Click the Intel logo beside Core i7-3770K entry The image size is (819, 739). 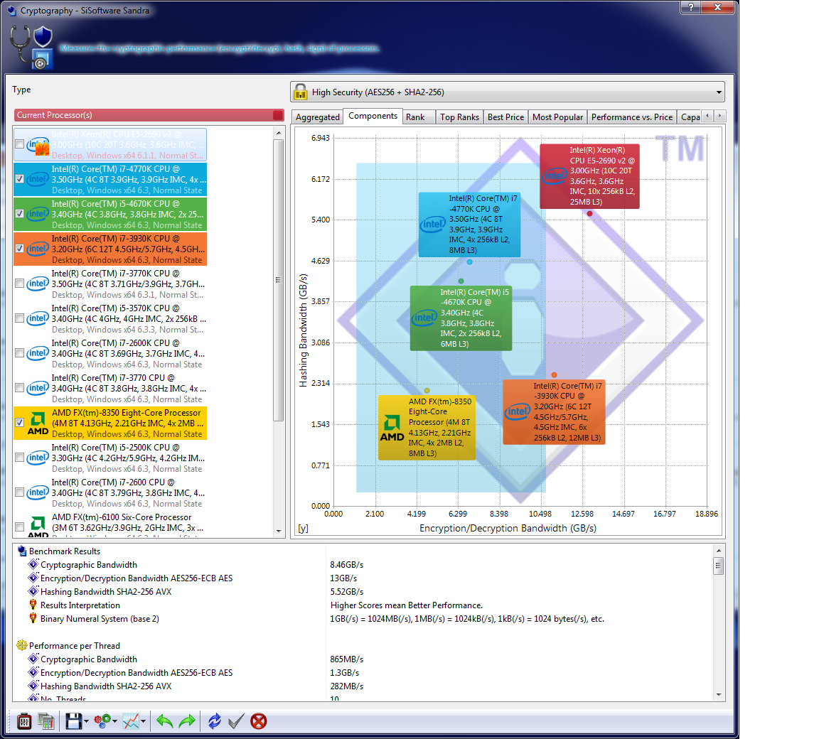pyautogui.click(x=38, y=284)
